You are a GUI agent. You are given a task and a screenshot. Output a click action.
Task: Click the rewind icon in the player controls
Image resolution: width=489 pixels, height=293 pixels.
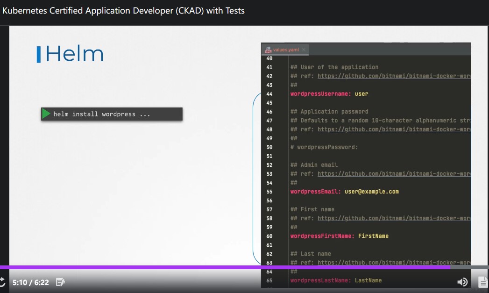[x=2, y=282]
